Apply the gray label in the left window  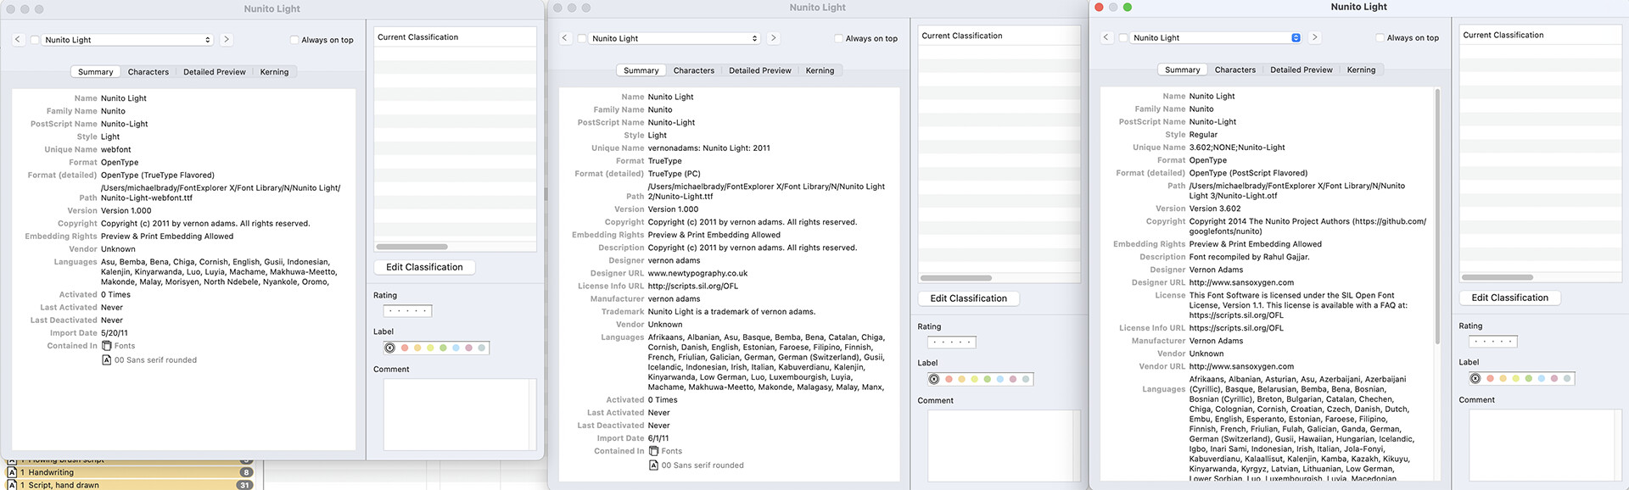(x=481, y=348)
